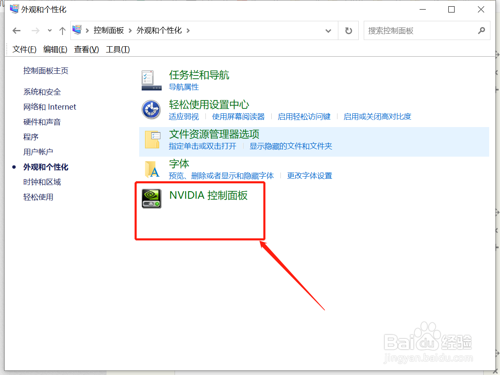Open the 字体 heading

[179, 164]
